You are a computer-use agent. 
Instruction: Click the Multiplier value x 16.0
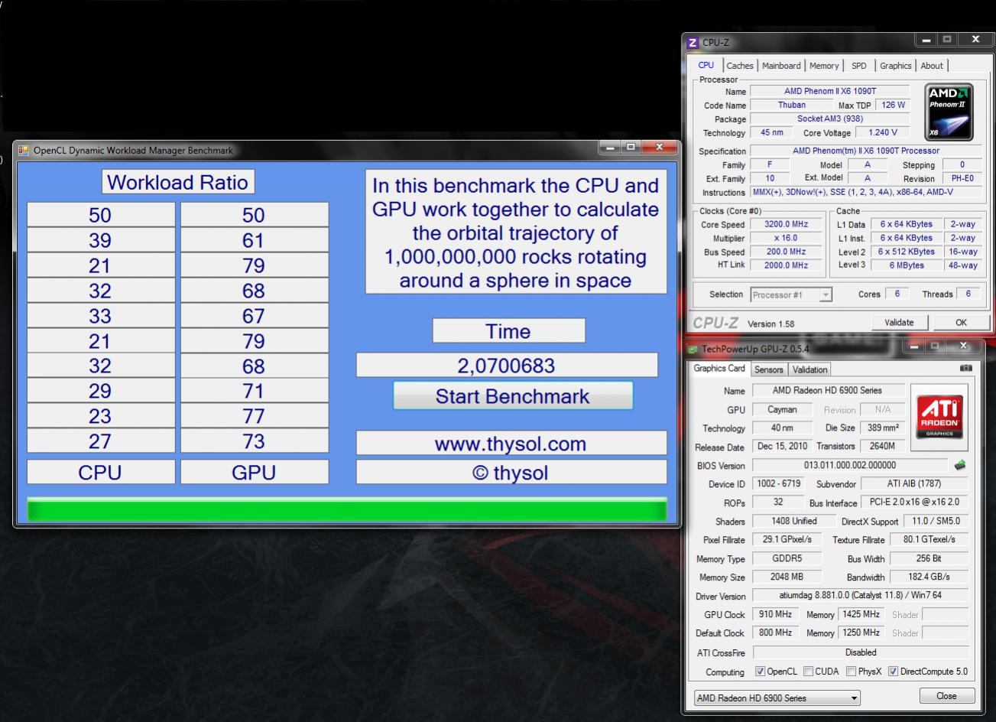click(x=786, y=238)
